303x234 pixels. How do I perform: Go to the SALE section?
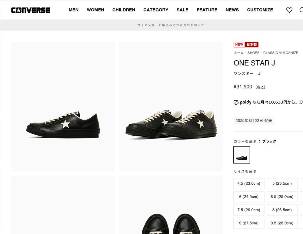coord(182,10)
